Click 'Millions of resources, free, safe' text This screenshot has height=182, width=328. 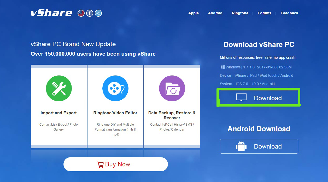[258, 57]
